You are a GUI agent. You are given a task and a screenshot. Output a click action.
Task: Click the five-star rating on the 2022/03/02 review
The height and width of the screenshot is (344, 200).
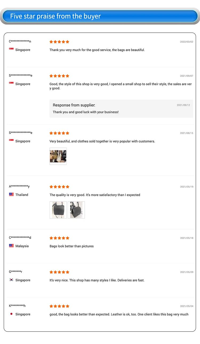59,42
